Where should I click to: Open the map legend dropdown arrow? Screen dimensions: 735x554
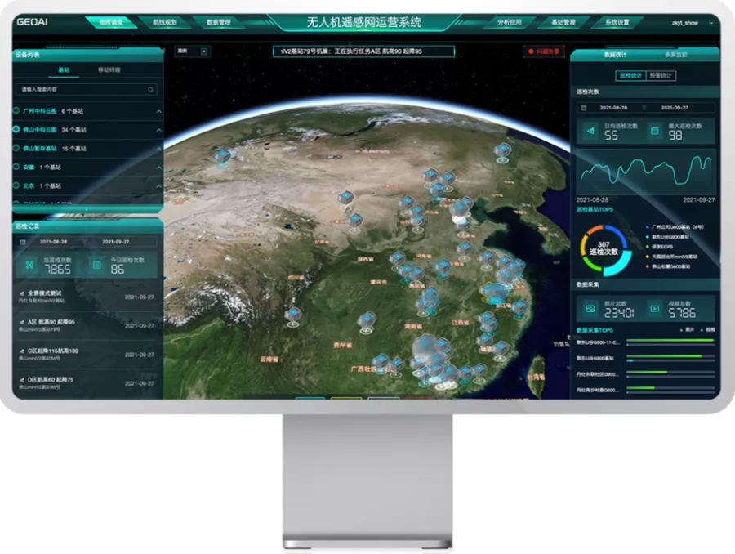tap(204, 51)
